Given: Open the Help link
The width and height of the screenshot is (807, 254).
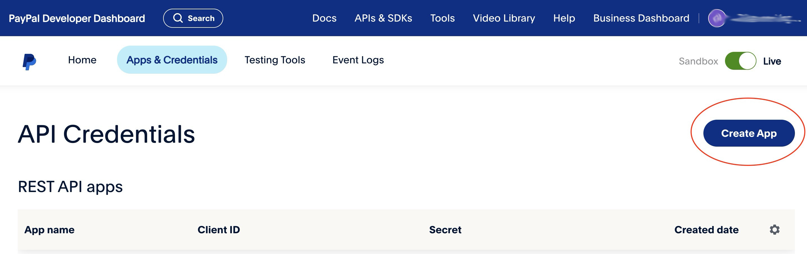Looking at the screenshot, I should [564, 18].
